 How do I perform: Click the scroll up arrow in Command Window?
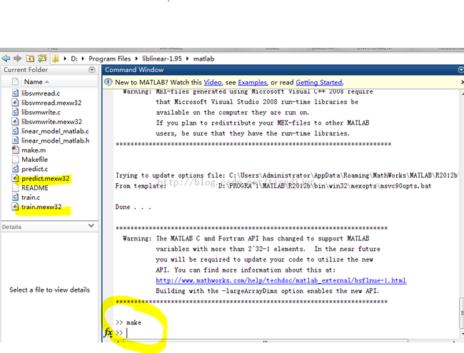(x=462, y=93)
